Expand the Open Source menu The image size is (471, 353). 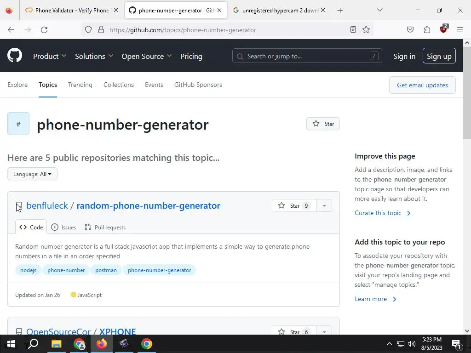147,56
